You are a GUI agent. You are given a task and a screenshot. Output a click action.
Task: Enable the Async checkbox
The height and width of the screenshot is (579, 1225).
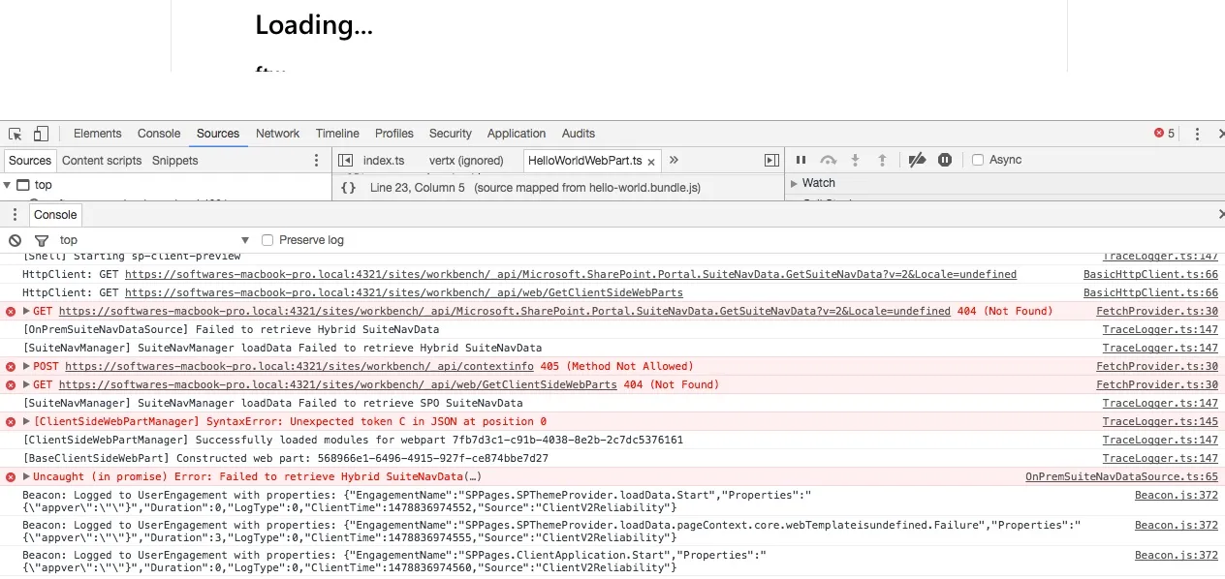[978, 160]
